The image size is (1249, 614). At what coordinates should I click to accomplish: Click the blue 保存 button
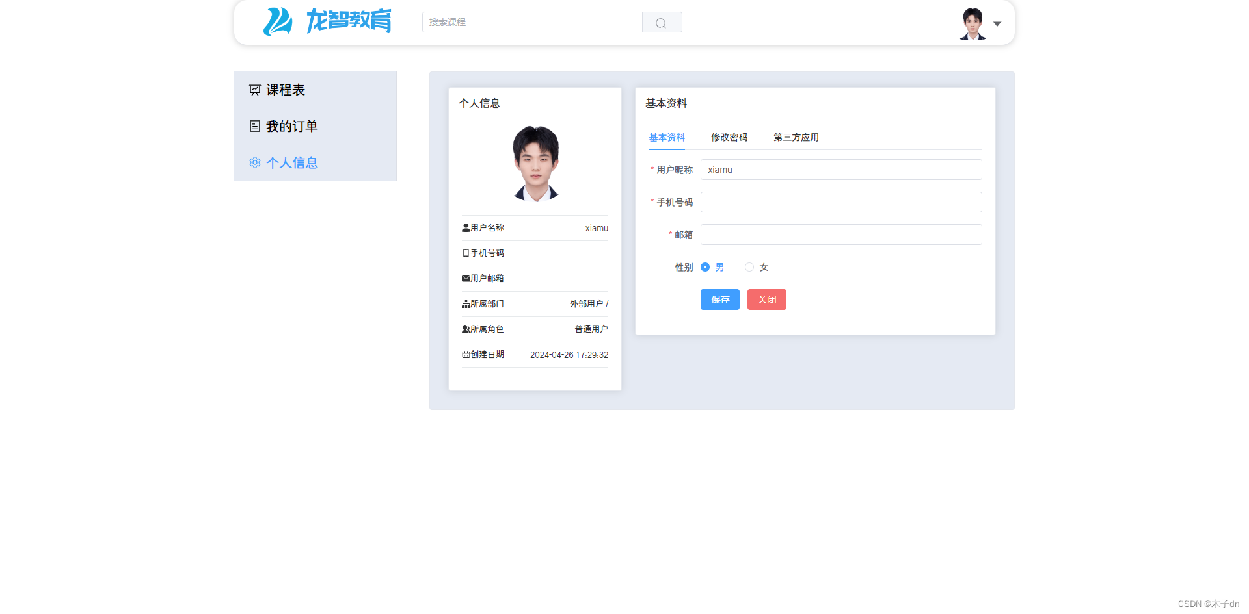720,300
